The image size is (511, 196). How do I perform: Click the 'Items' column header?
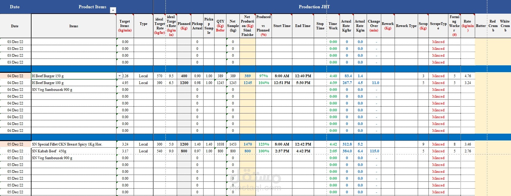pos(74,26)
